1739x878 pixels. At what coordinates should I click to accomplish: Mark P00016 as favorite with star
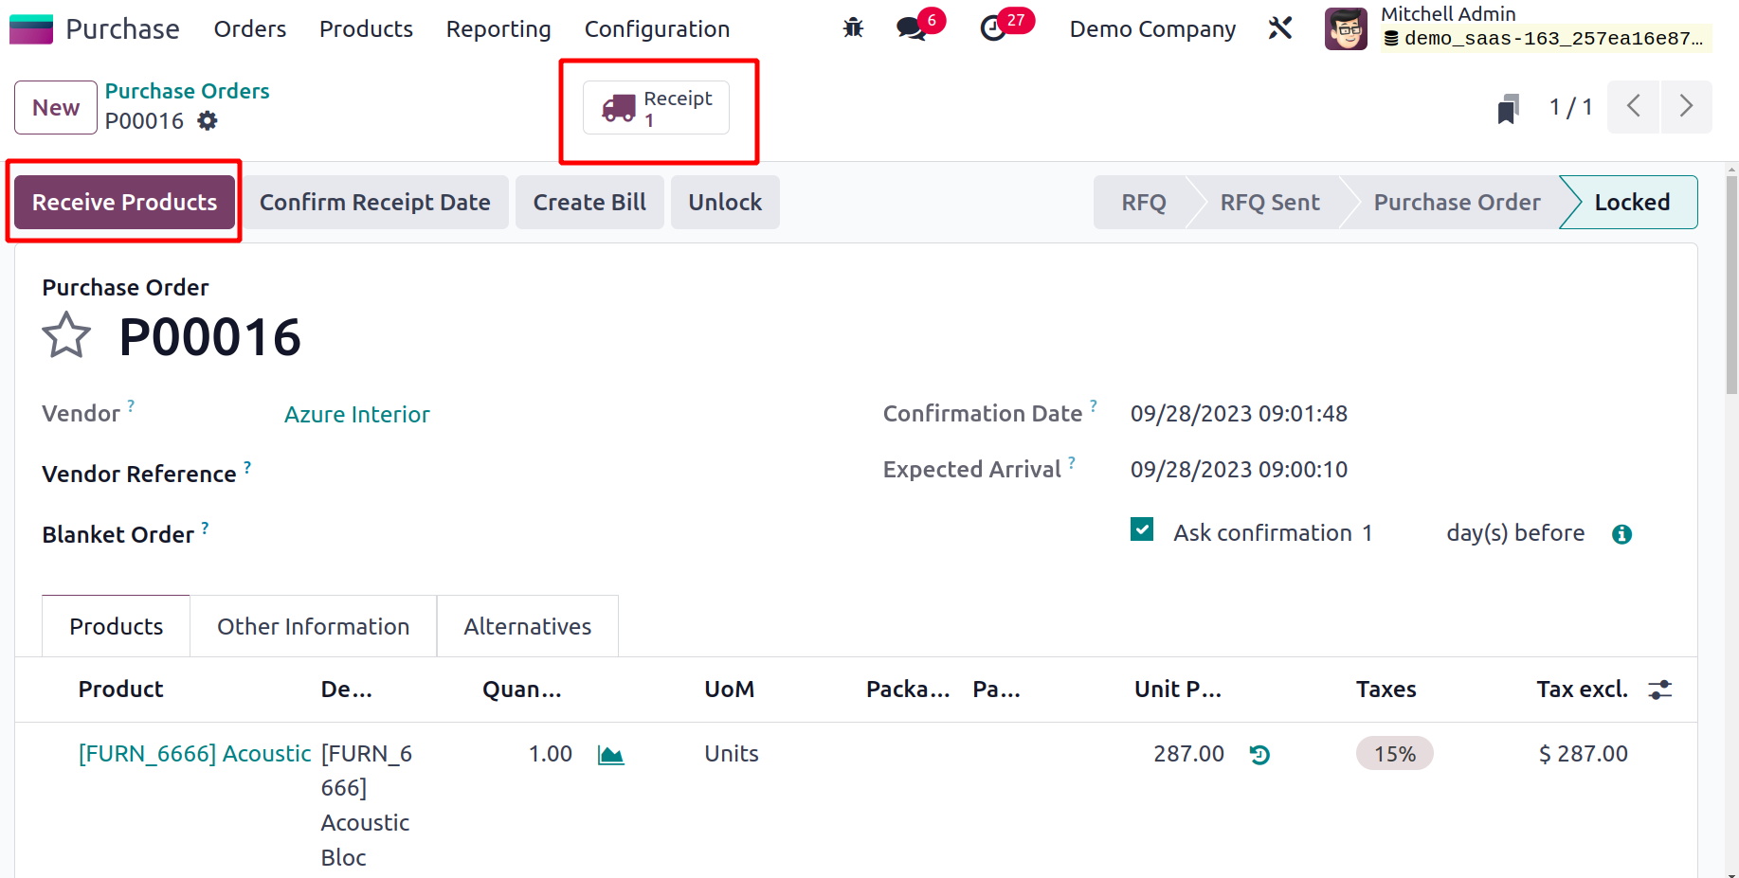[66, 336]
